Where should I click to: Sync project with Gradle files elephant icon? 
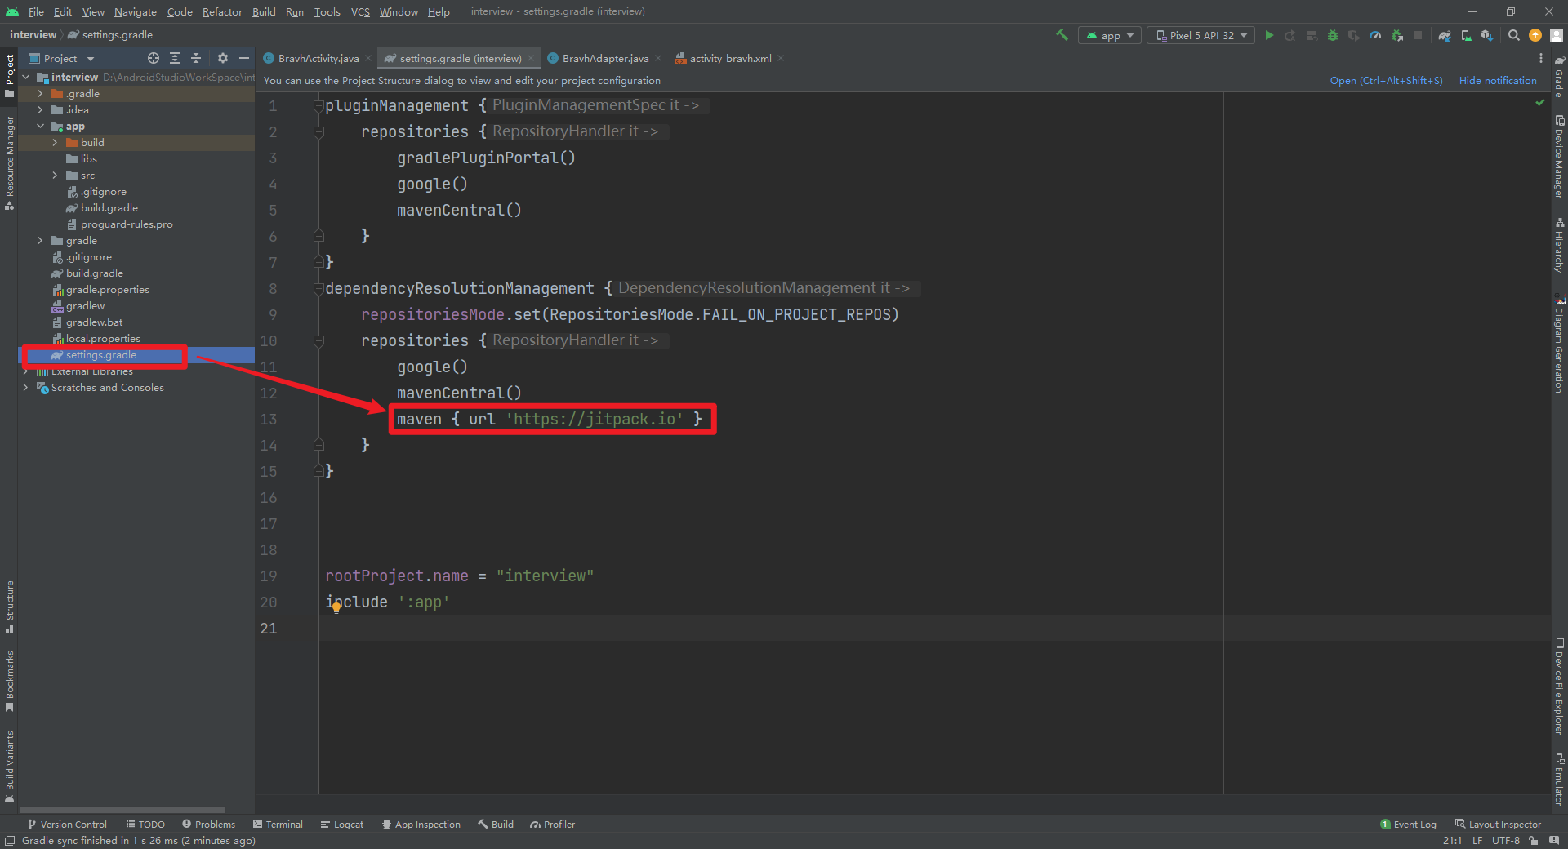(x=1445, y=35)
